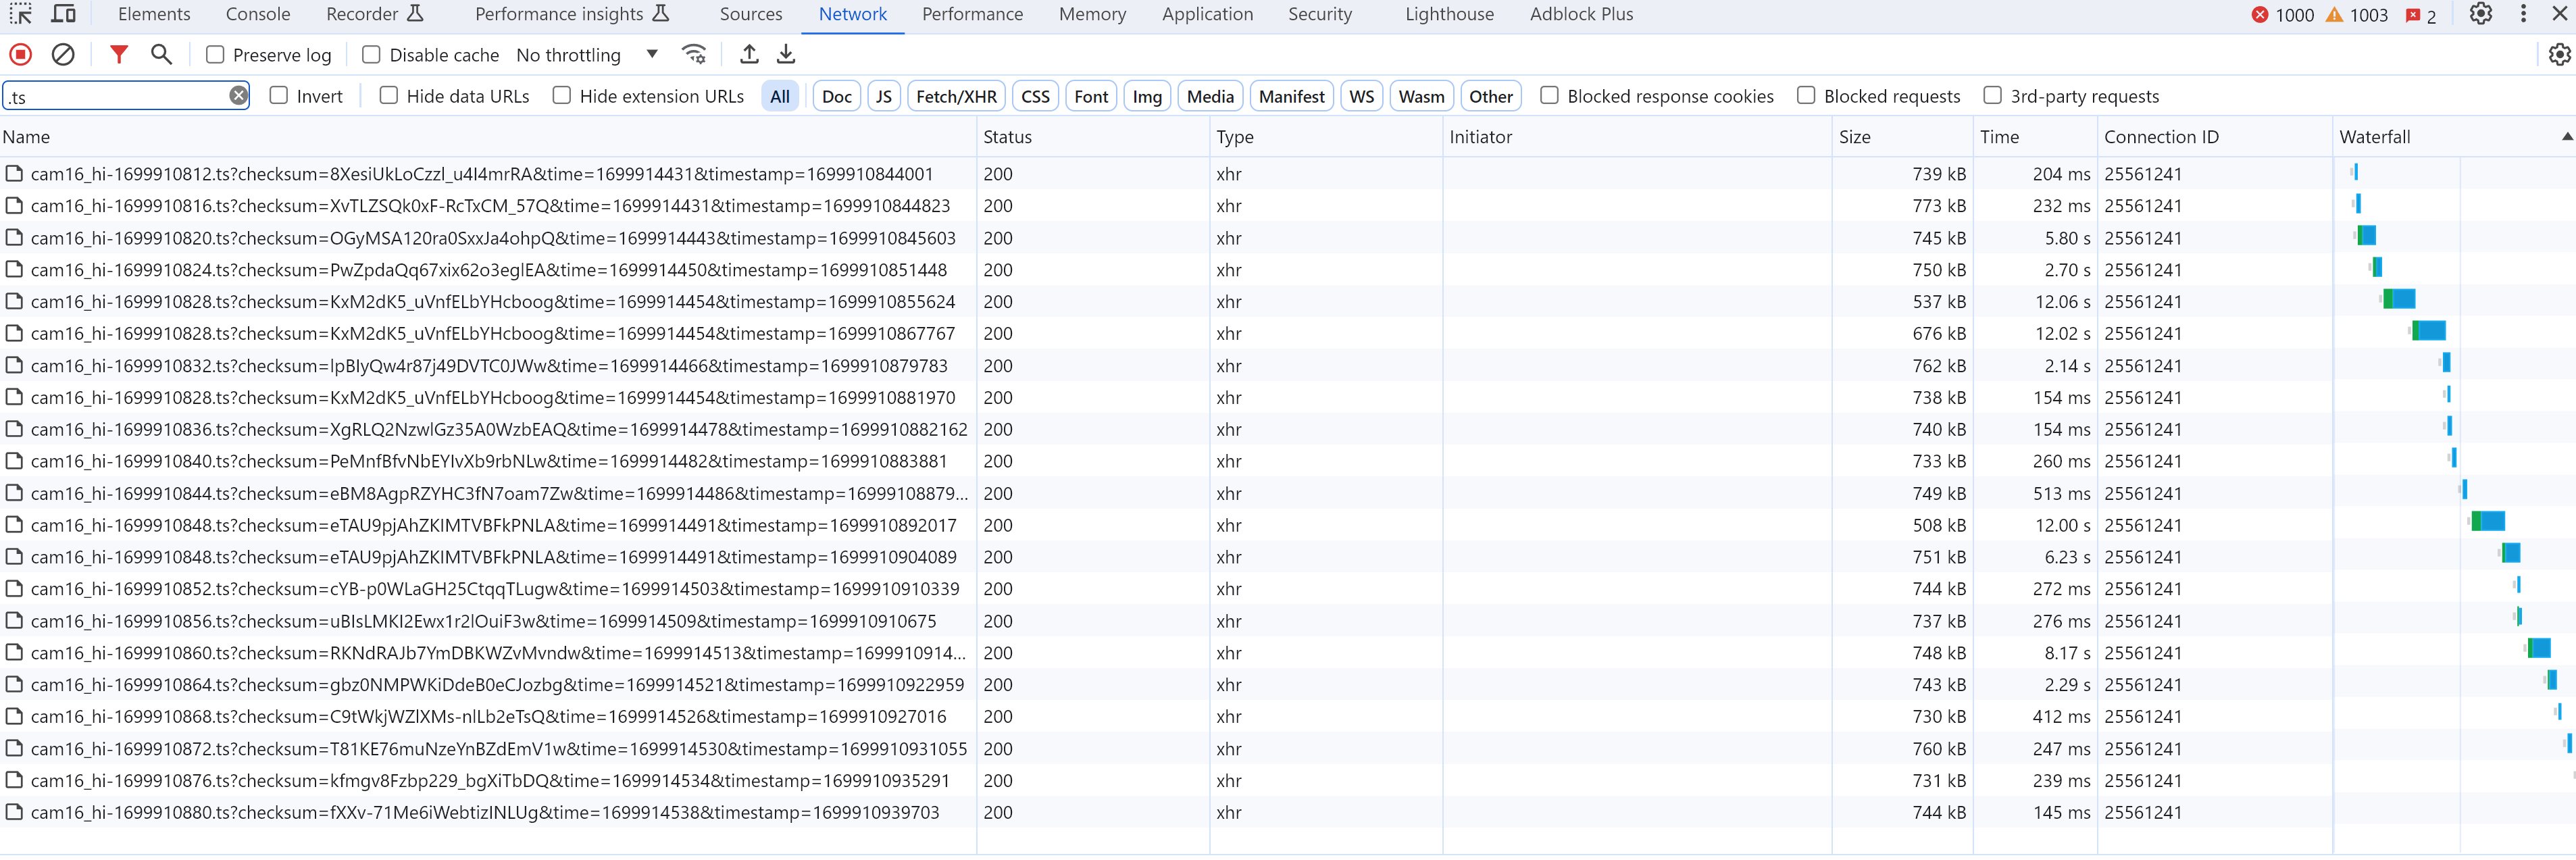The image size is (2576, 860).
Task: Filter requests by Fetch/XHR
Action: [955, 97]
